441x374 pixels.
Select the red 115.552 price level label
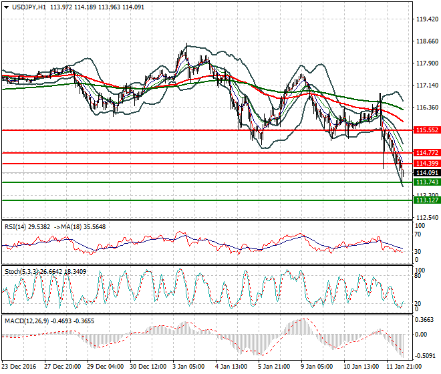[427, 130]
